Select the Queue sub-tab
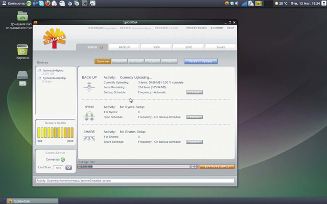The height and width of the screenshot is (204, 327). [x=120, y=61]
